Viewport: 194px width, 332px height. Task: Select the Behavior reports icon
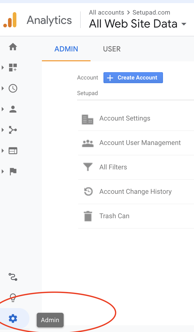tap(13, 151)
